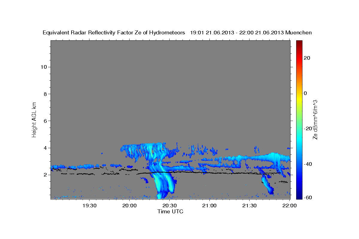Click the "Ze dBmm^6/m^3" colorbar unit label

pos(315,119)
